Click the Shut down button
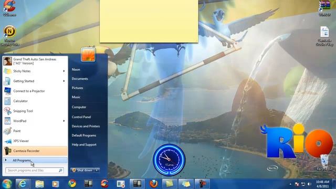Image resolution: width=336 pixels, height=189 pixels. [83, 170]
